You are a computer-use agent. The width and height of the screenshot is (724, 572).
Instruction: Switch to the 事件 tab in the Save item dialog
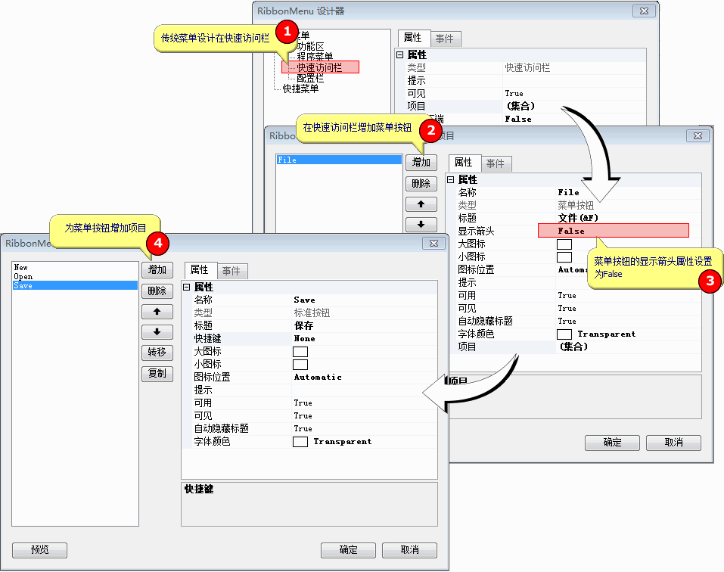click(232, 271)
